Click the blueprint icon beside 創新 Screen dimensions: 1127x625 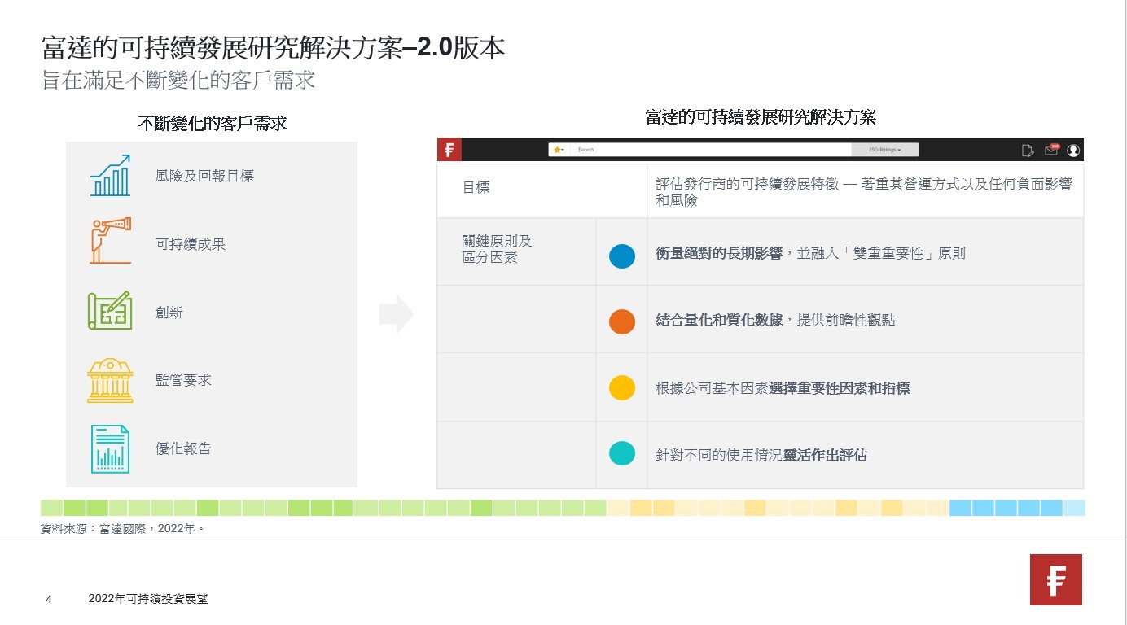point(112,312)
